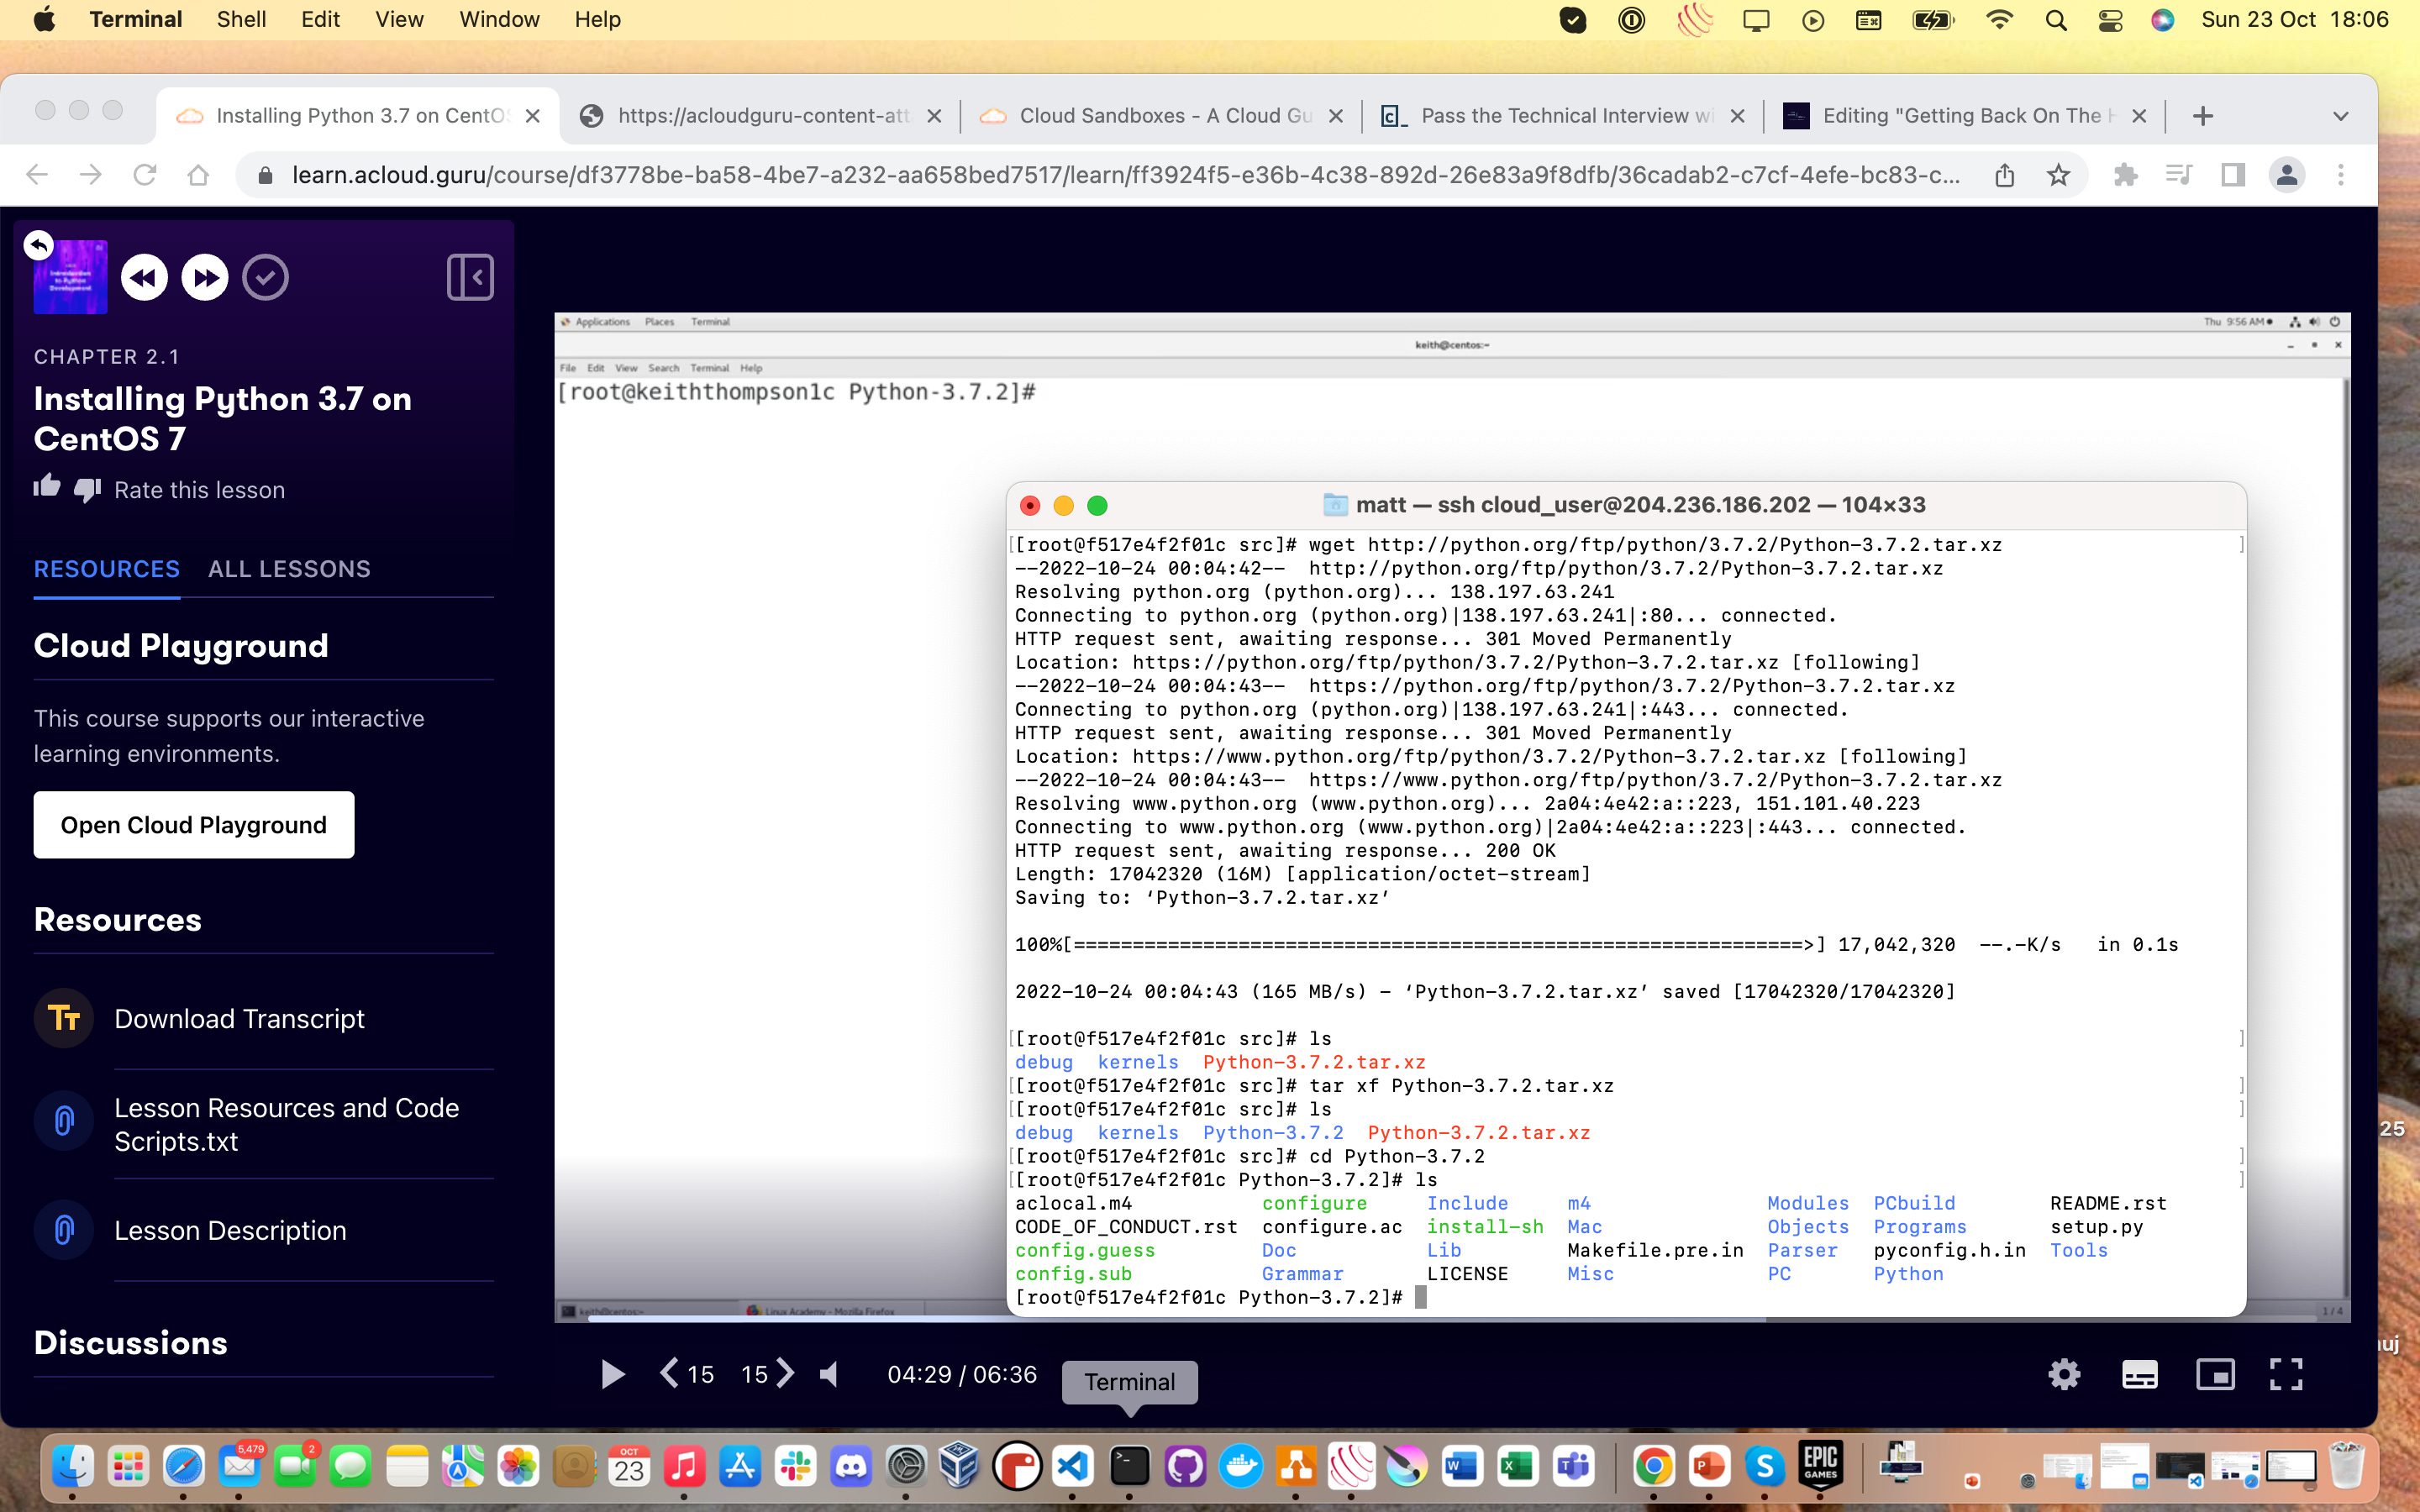The image size is (2420, 1512).
Task: Click the video settings gear icon
Action: pos(2063,1374)
